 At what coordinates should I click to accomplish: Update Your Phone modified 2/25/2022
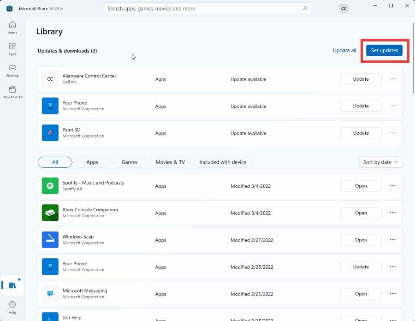(x=361, y=267)
